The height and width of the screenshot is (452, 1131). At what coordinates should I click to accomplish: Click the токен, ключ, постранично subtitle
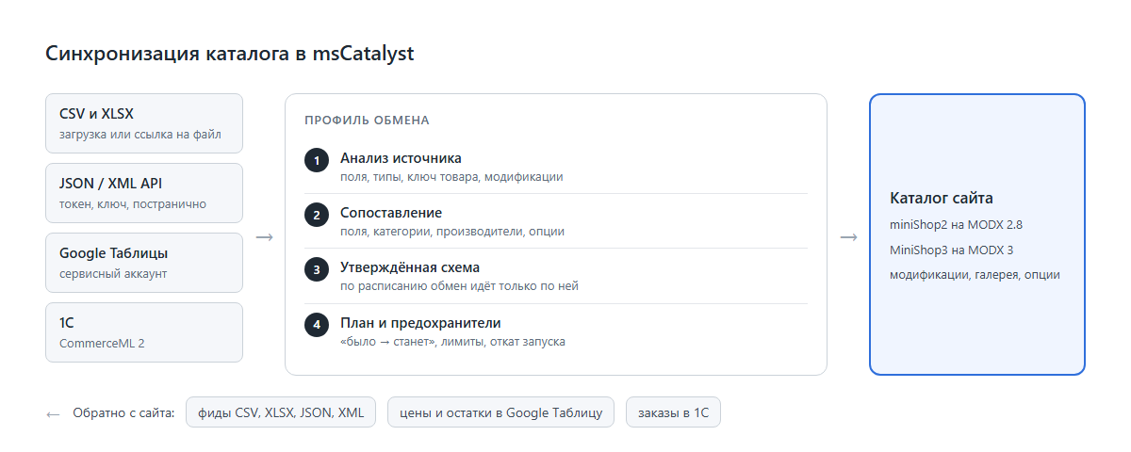tap(133, 203)
